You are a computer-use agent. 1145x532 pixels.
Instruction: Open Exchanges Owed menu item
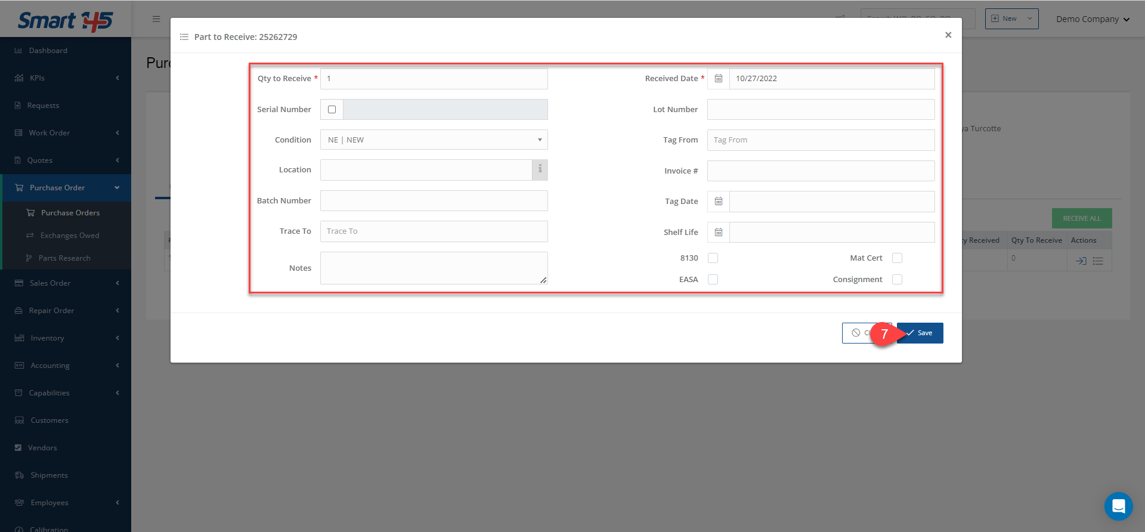click(x=67, y=236)
